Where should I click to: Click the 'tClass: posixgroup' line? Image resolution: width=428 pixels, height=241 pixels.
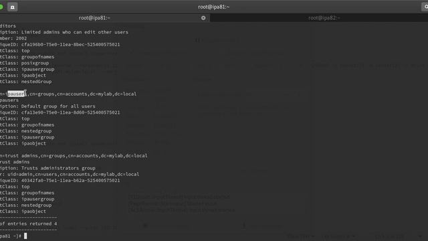[x=25, y=63]
